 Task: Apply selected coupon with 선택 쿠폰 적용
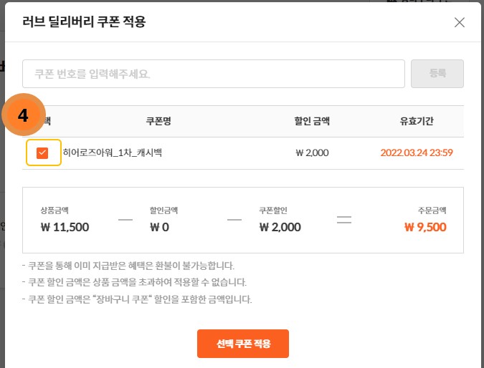243,344
